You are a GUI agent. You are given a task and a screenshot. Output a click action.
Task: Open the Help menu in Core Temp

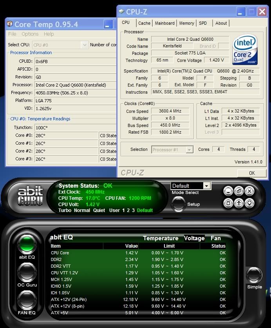tap(49, 34)
